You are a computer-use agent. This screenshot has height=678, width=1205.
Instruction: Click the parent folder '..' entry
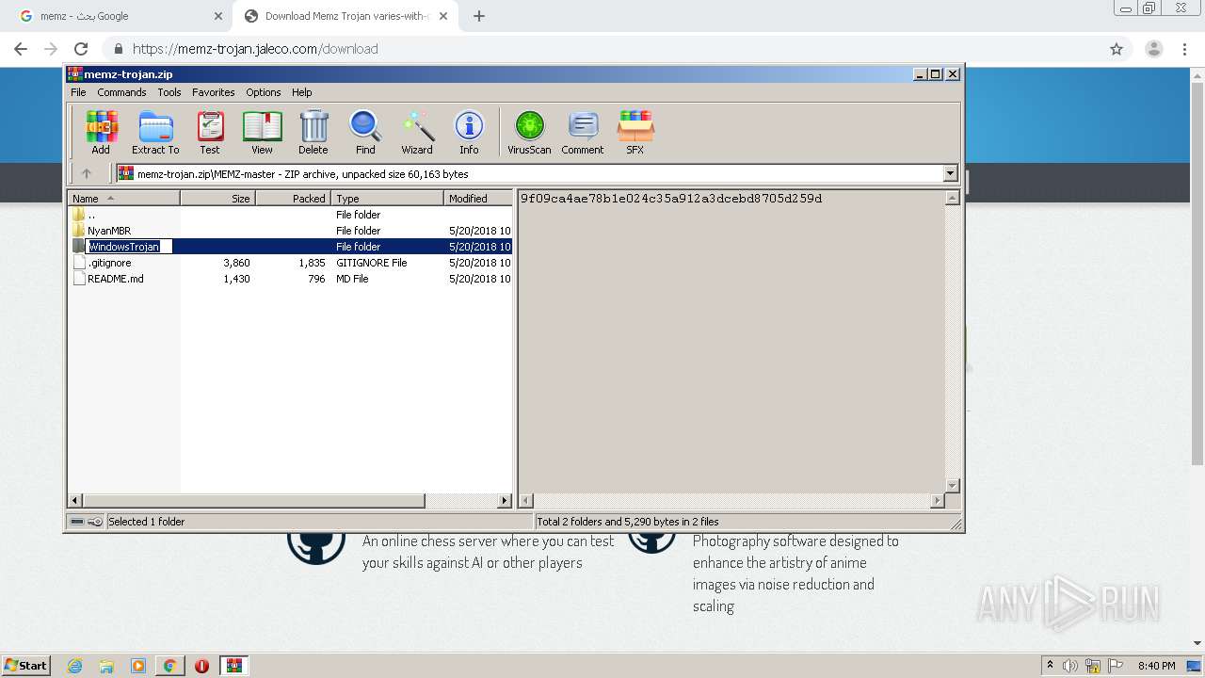click(x=90, y=215)
